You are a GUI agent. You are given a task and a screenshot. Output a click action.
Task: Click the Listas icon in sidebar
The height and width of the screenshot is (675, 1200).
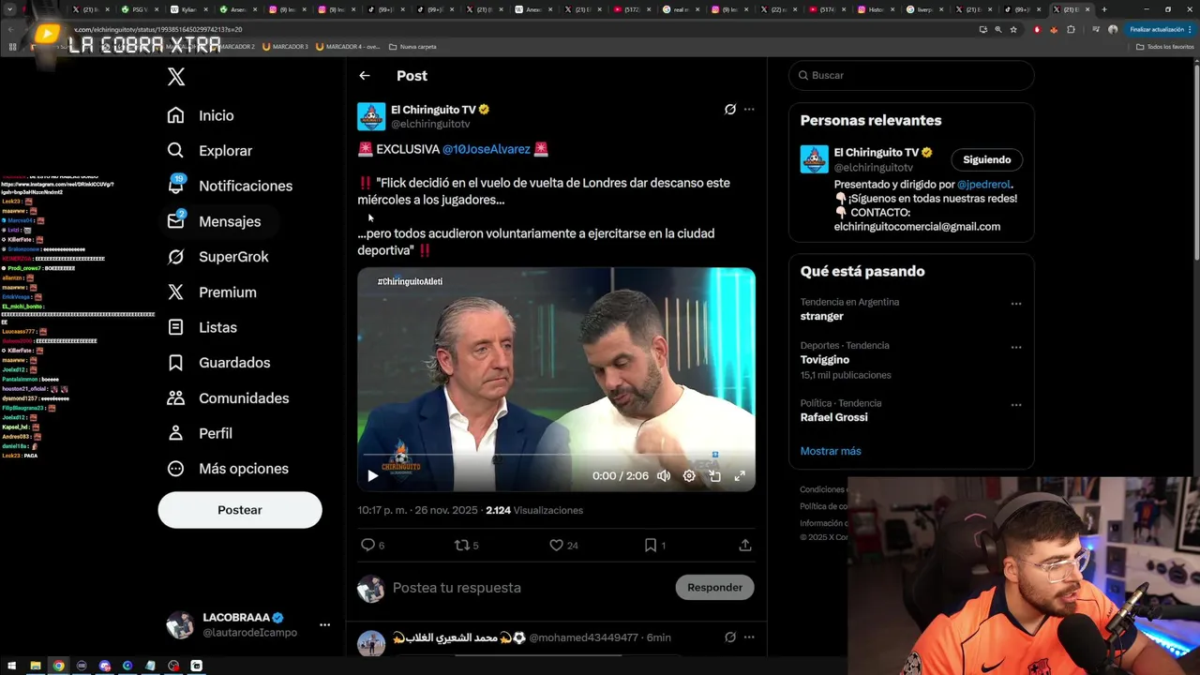(175, 327)
